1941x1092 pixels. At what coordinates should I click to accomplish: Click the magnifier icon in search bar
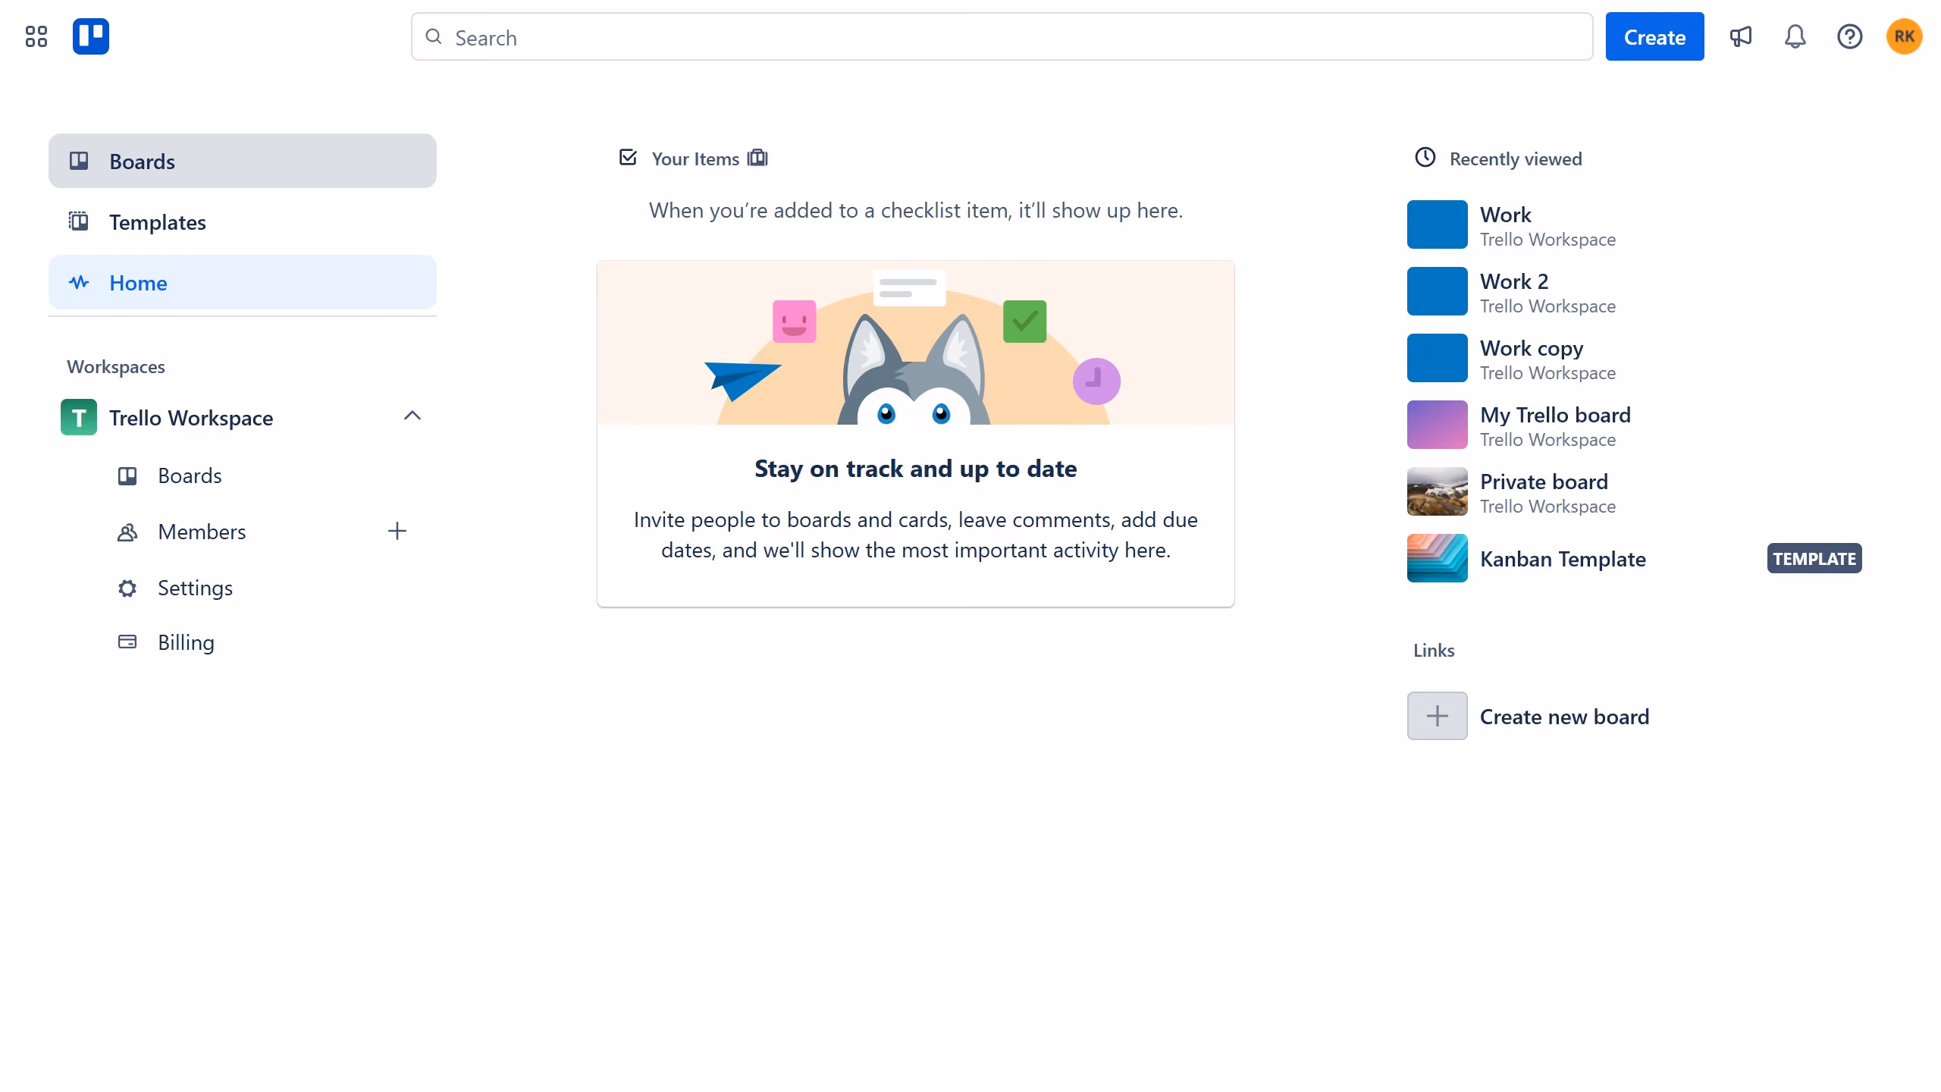pos(433,36)
